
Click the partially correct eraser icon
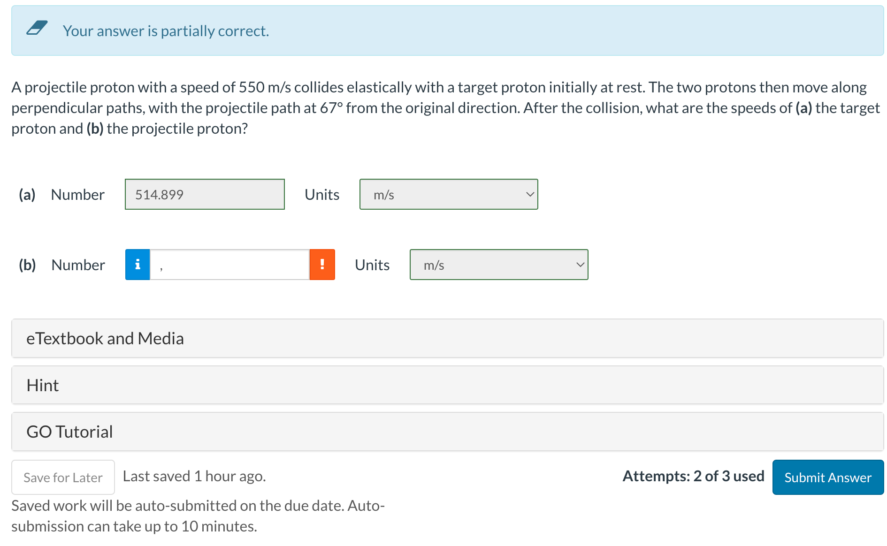pos(37,28)
